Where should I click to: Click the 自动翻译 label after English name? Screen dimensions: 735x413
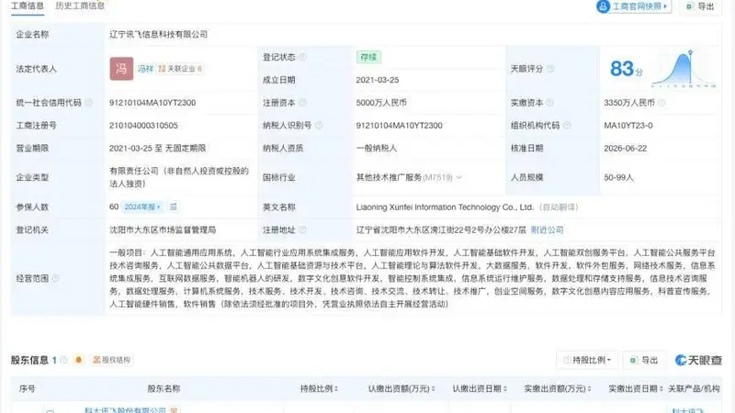click(x=559, y=207)
